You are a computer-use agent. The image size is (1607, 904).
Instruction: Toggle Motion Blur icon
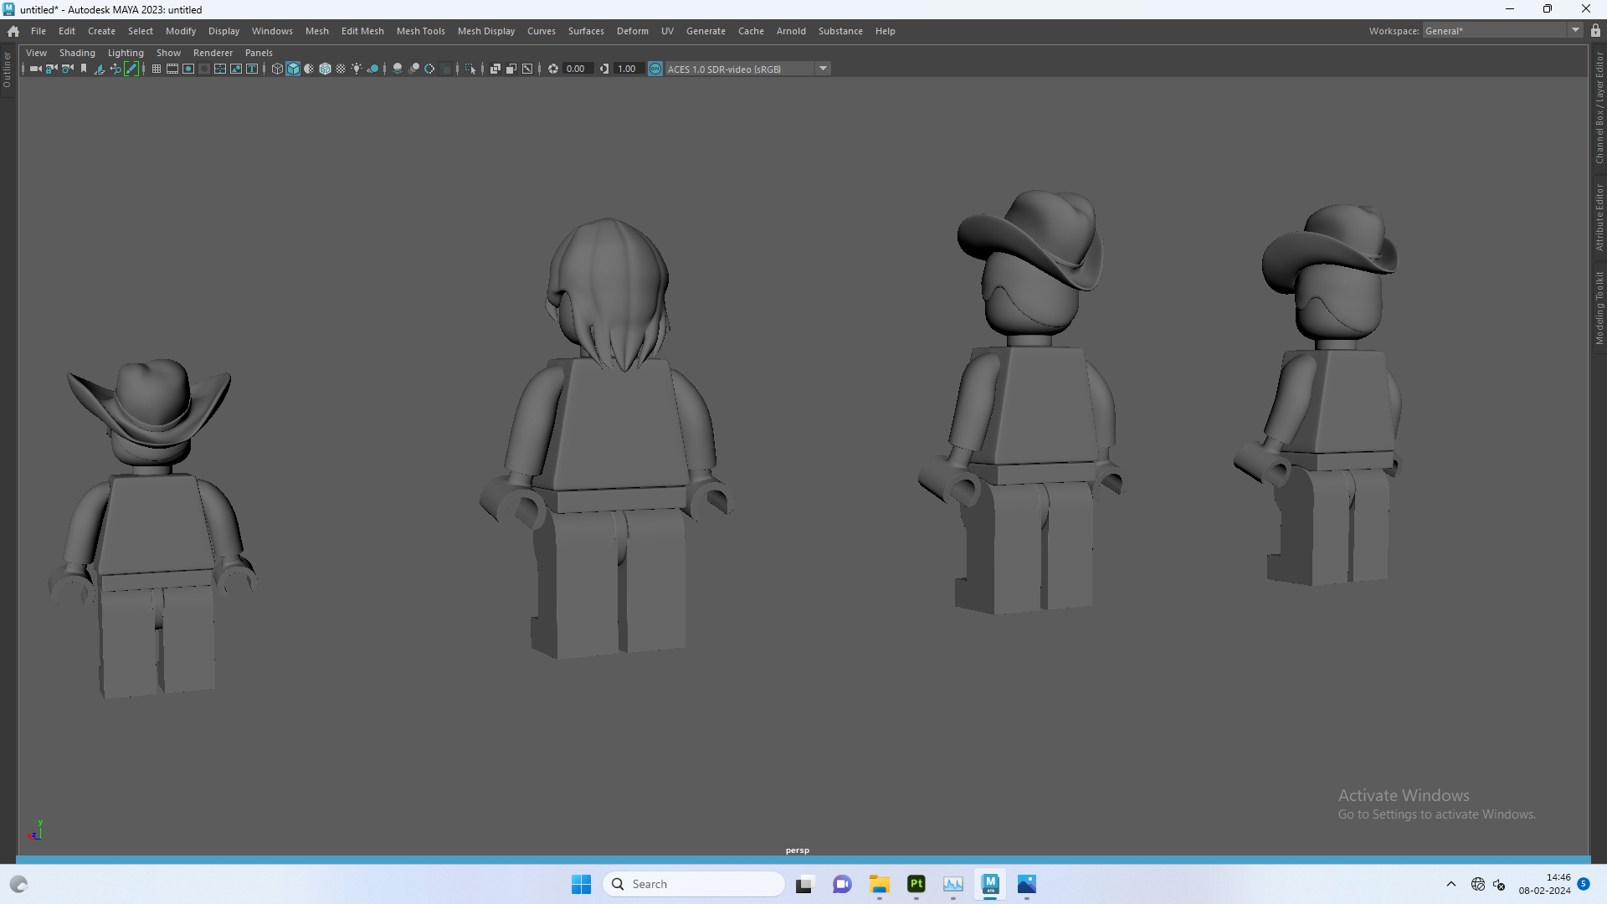(413, 69)
